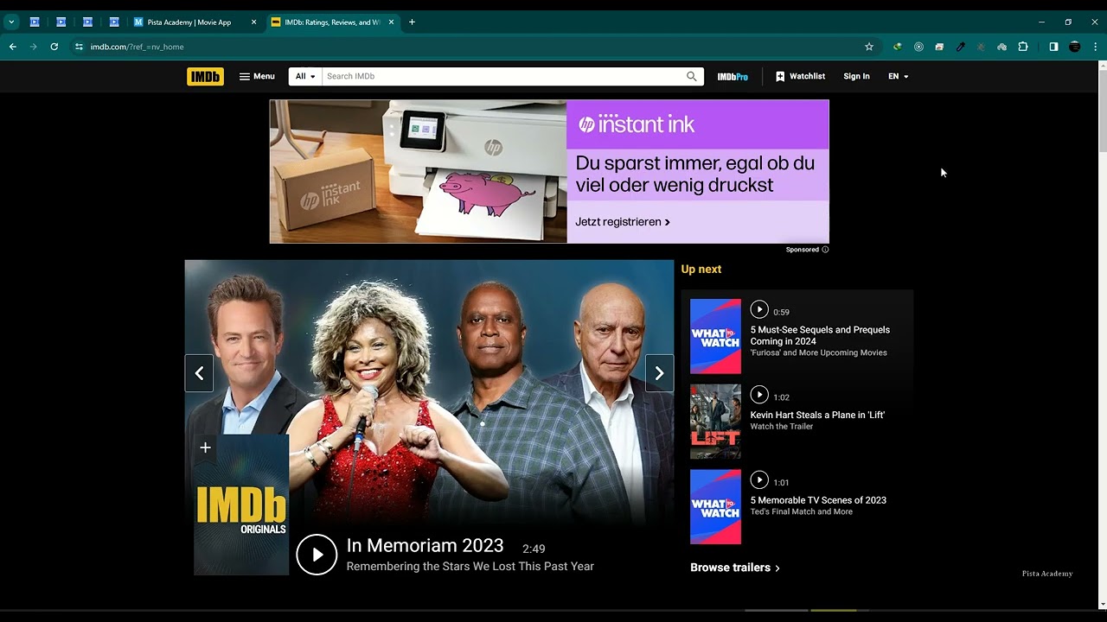Click the IMDb Originals poster thumbnail
Viewport: 1107px width, 622px height.
point(241,505)
